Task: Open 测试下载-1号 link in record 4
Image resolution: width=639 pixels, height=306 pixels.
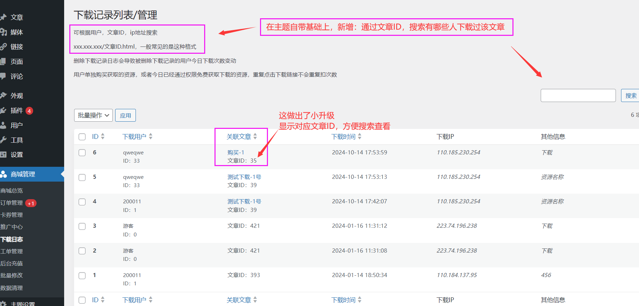Action: [x=244, y=201]
